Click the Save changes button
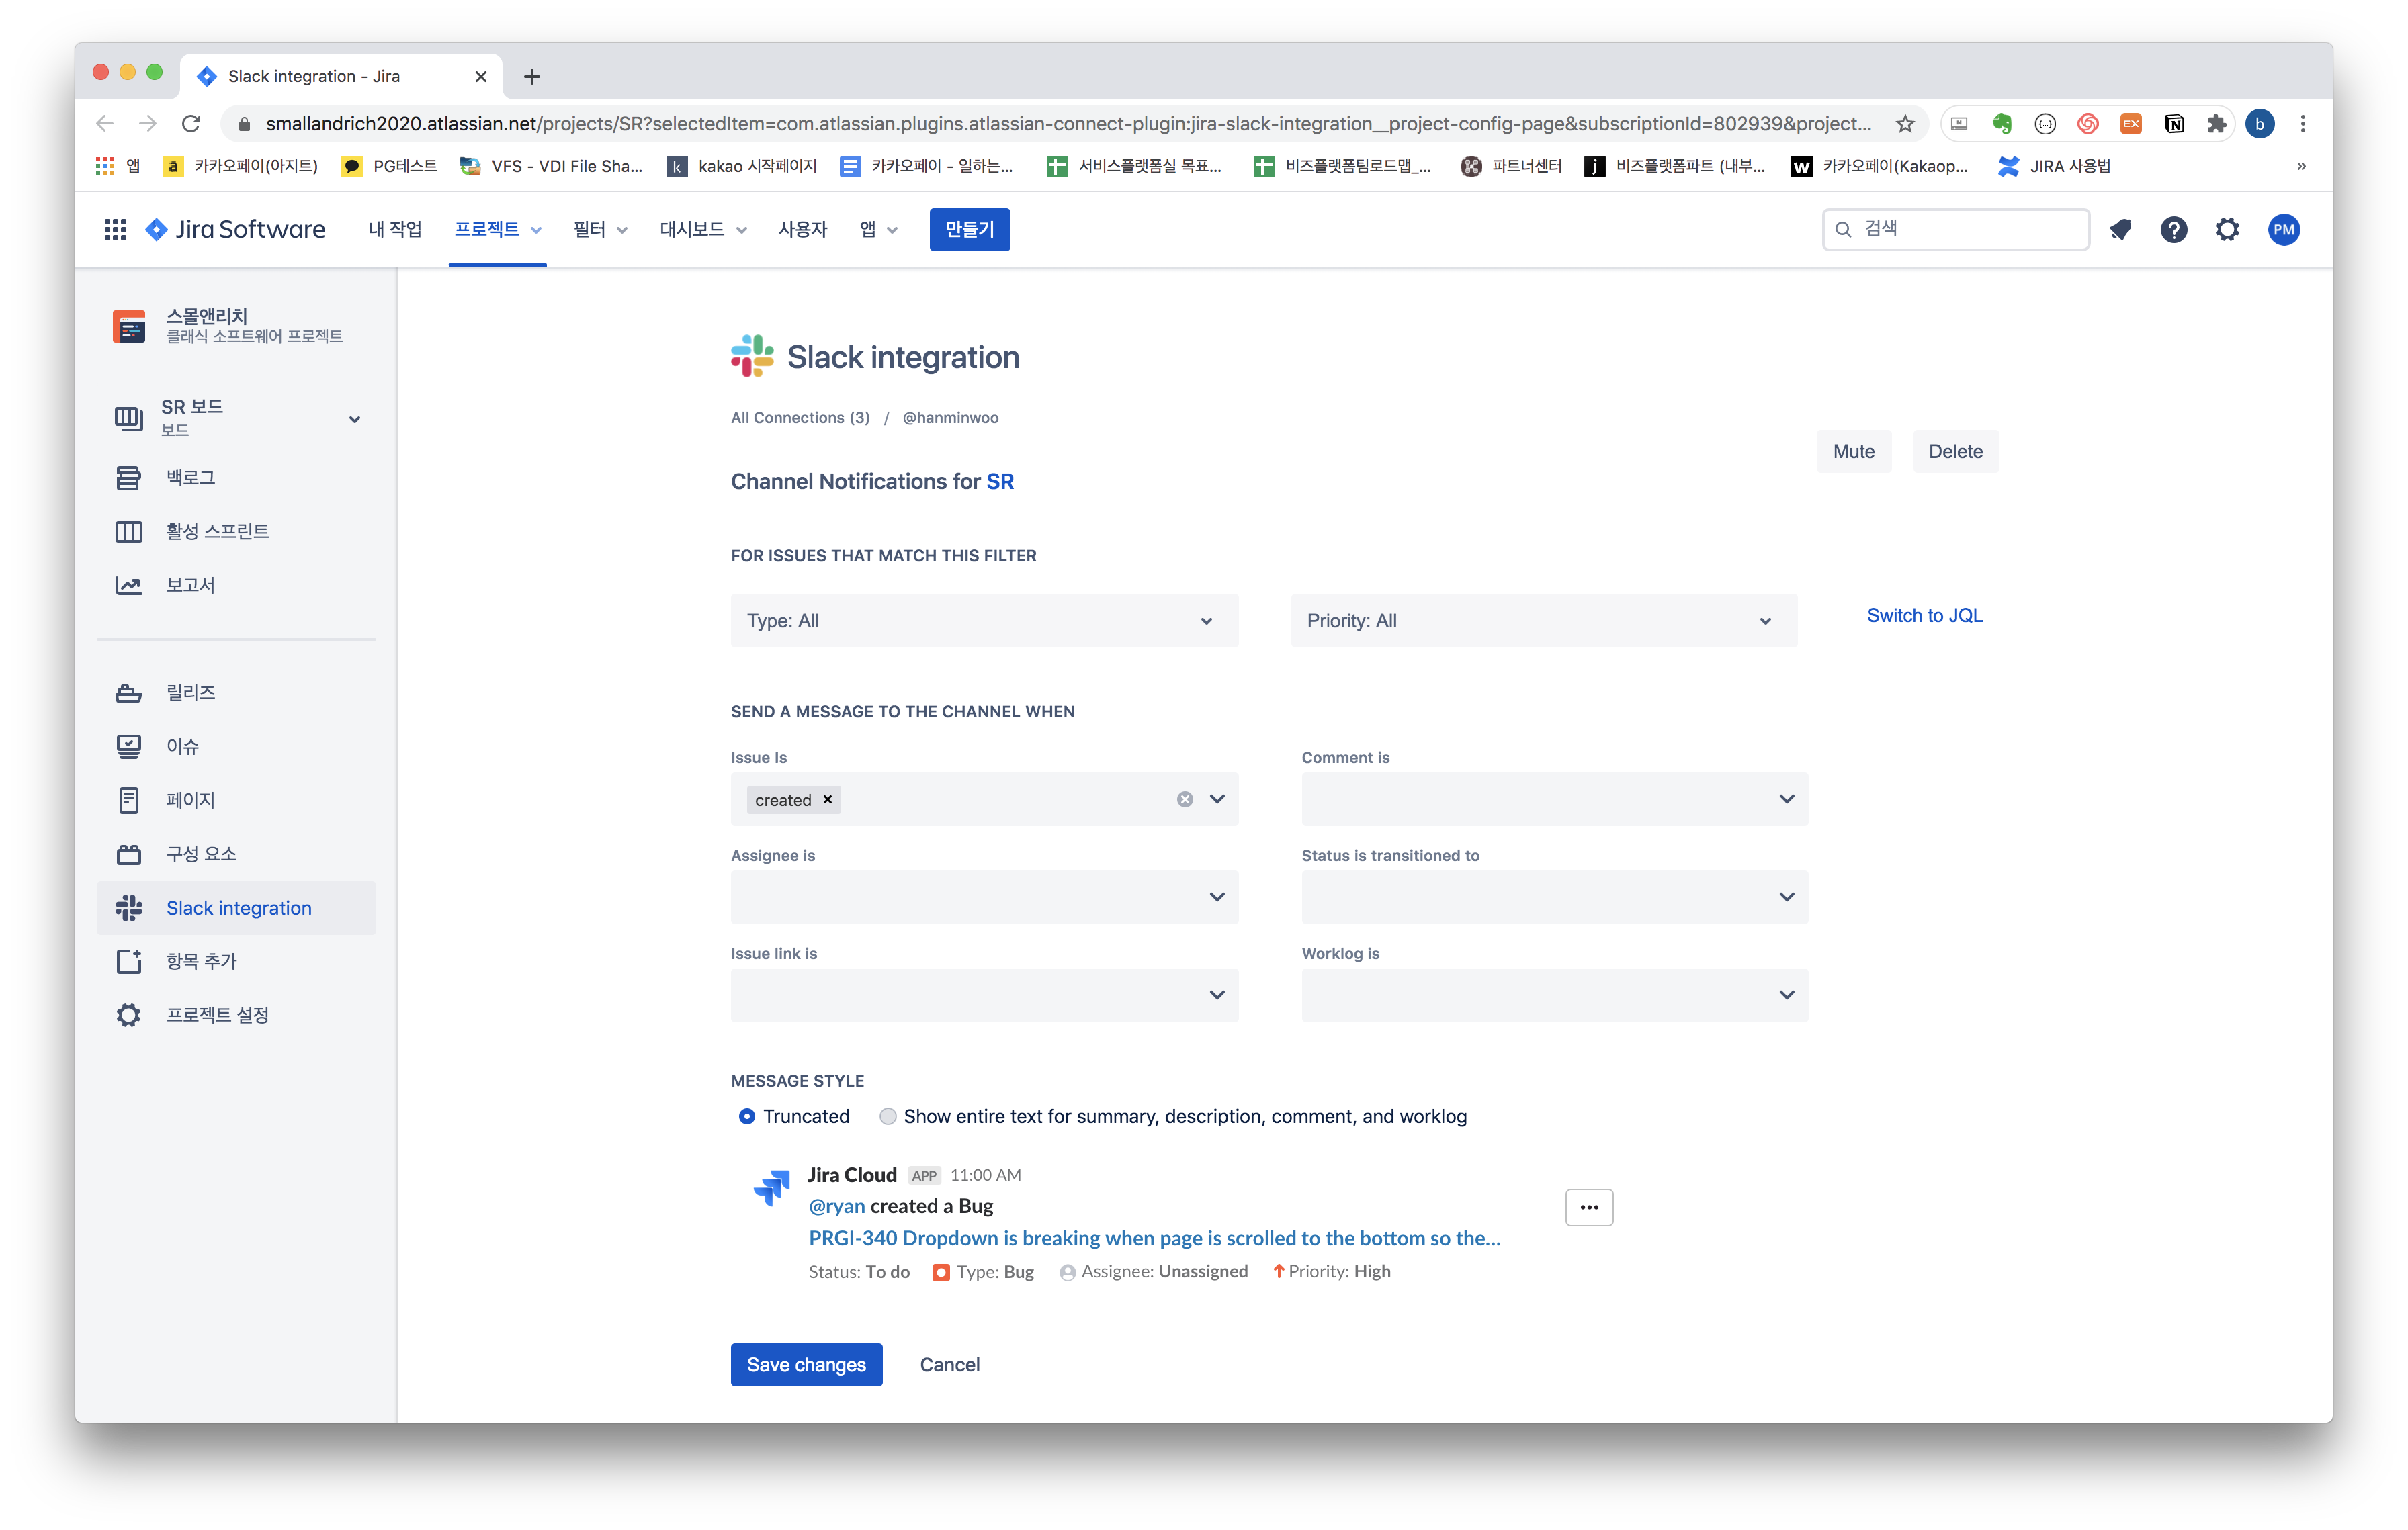Image resolution: width=2408 pixels, height=1530 pixels. tap(806, 1364)
